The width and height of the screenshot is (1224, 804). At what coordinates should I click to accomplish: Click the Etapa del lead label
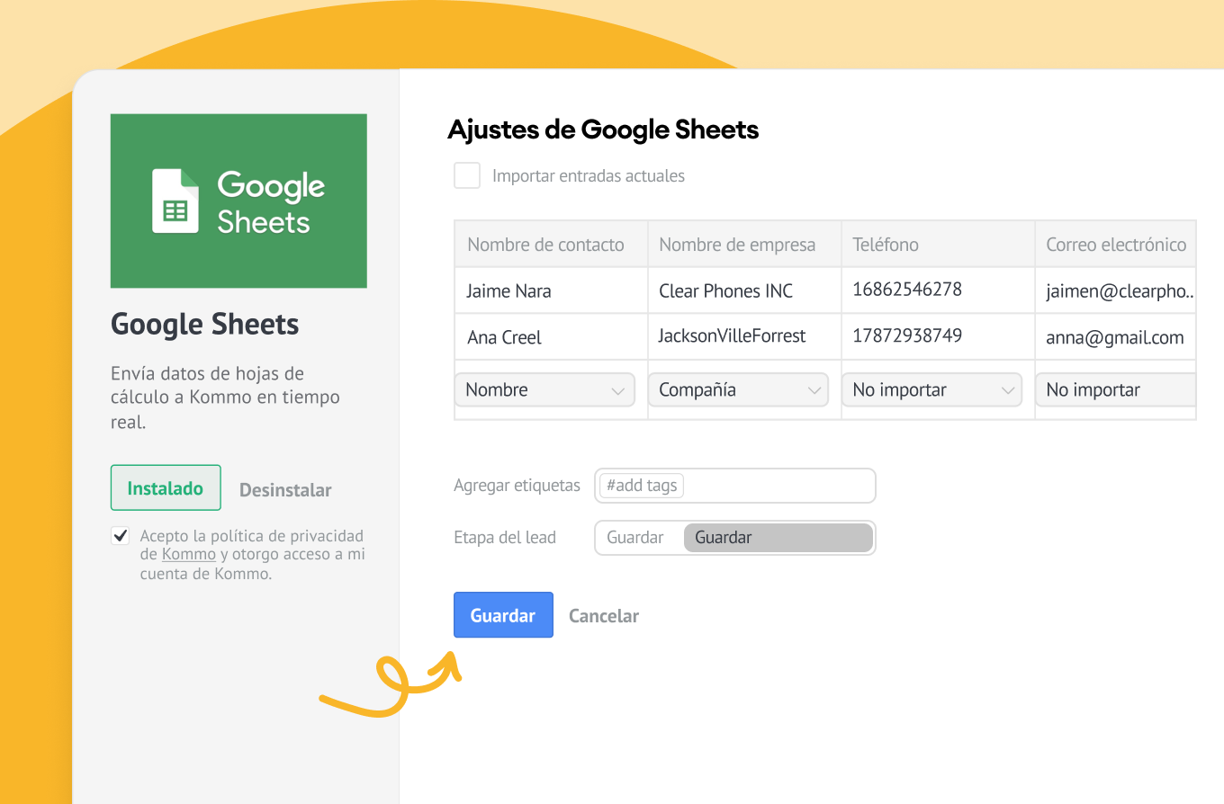click(x=505, y=538)
